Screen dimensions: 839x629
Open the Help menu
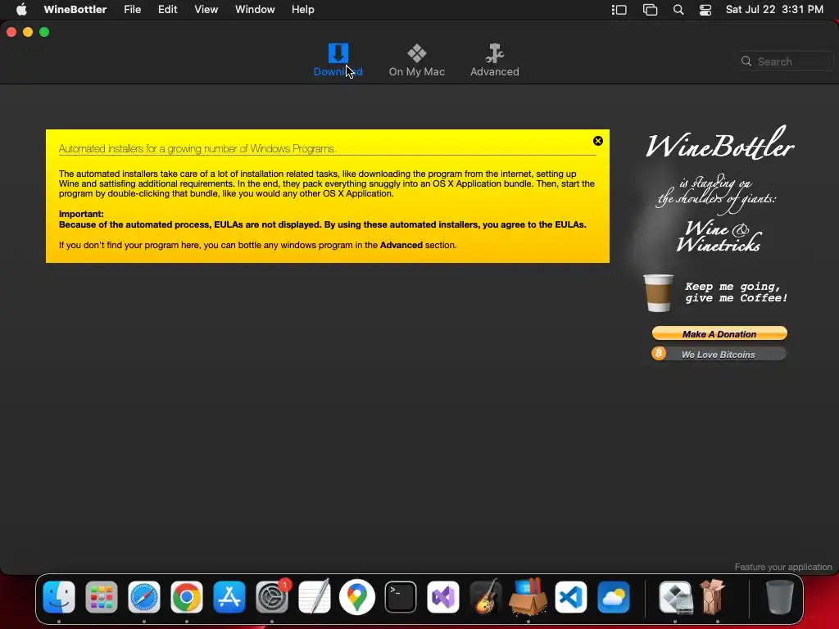(303, 10)
